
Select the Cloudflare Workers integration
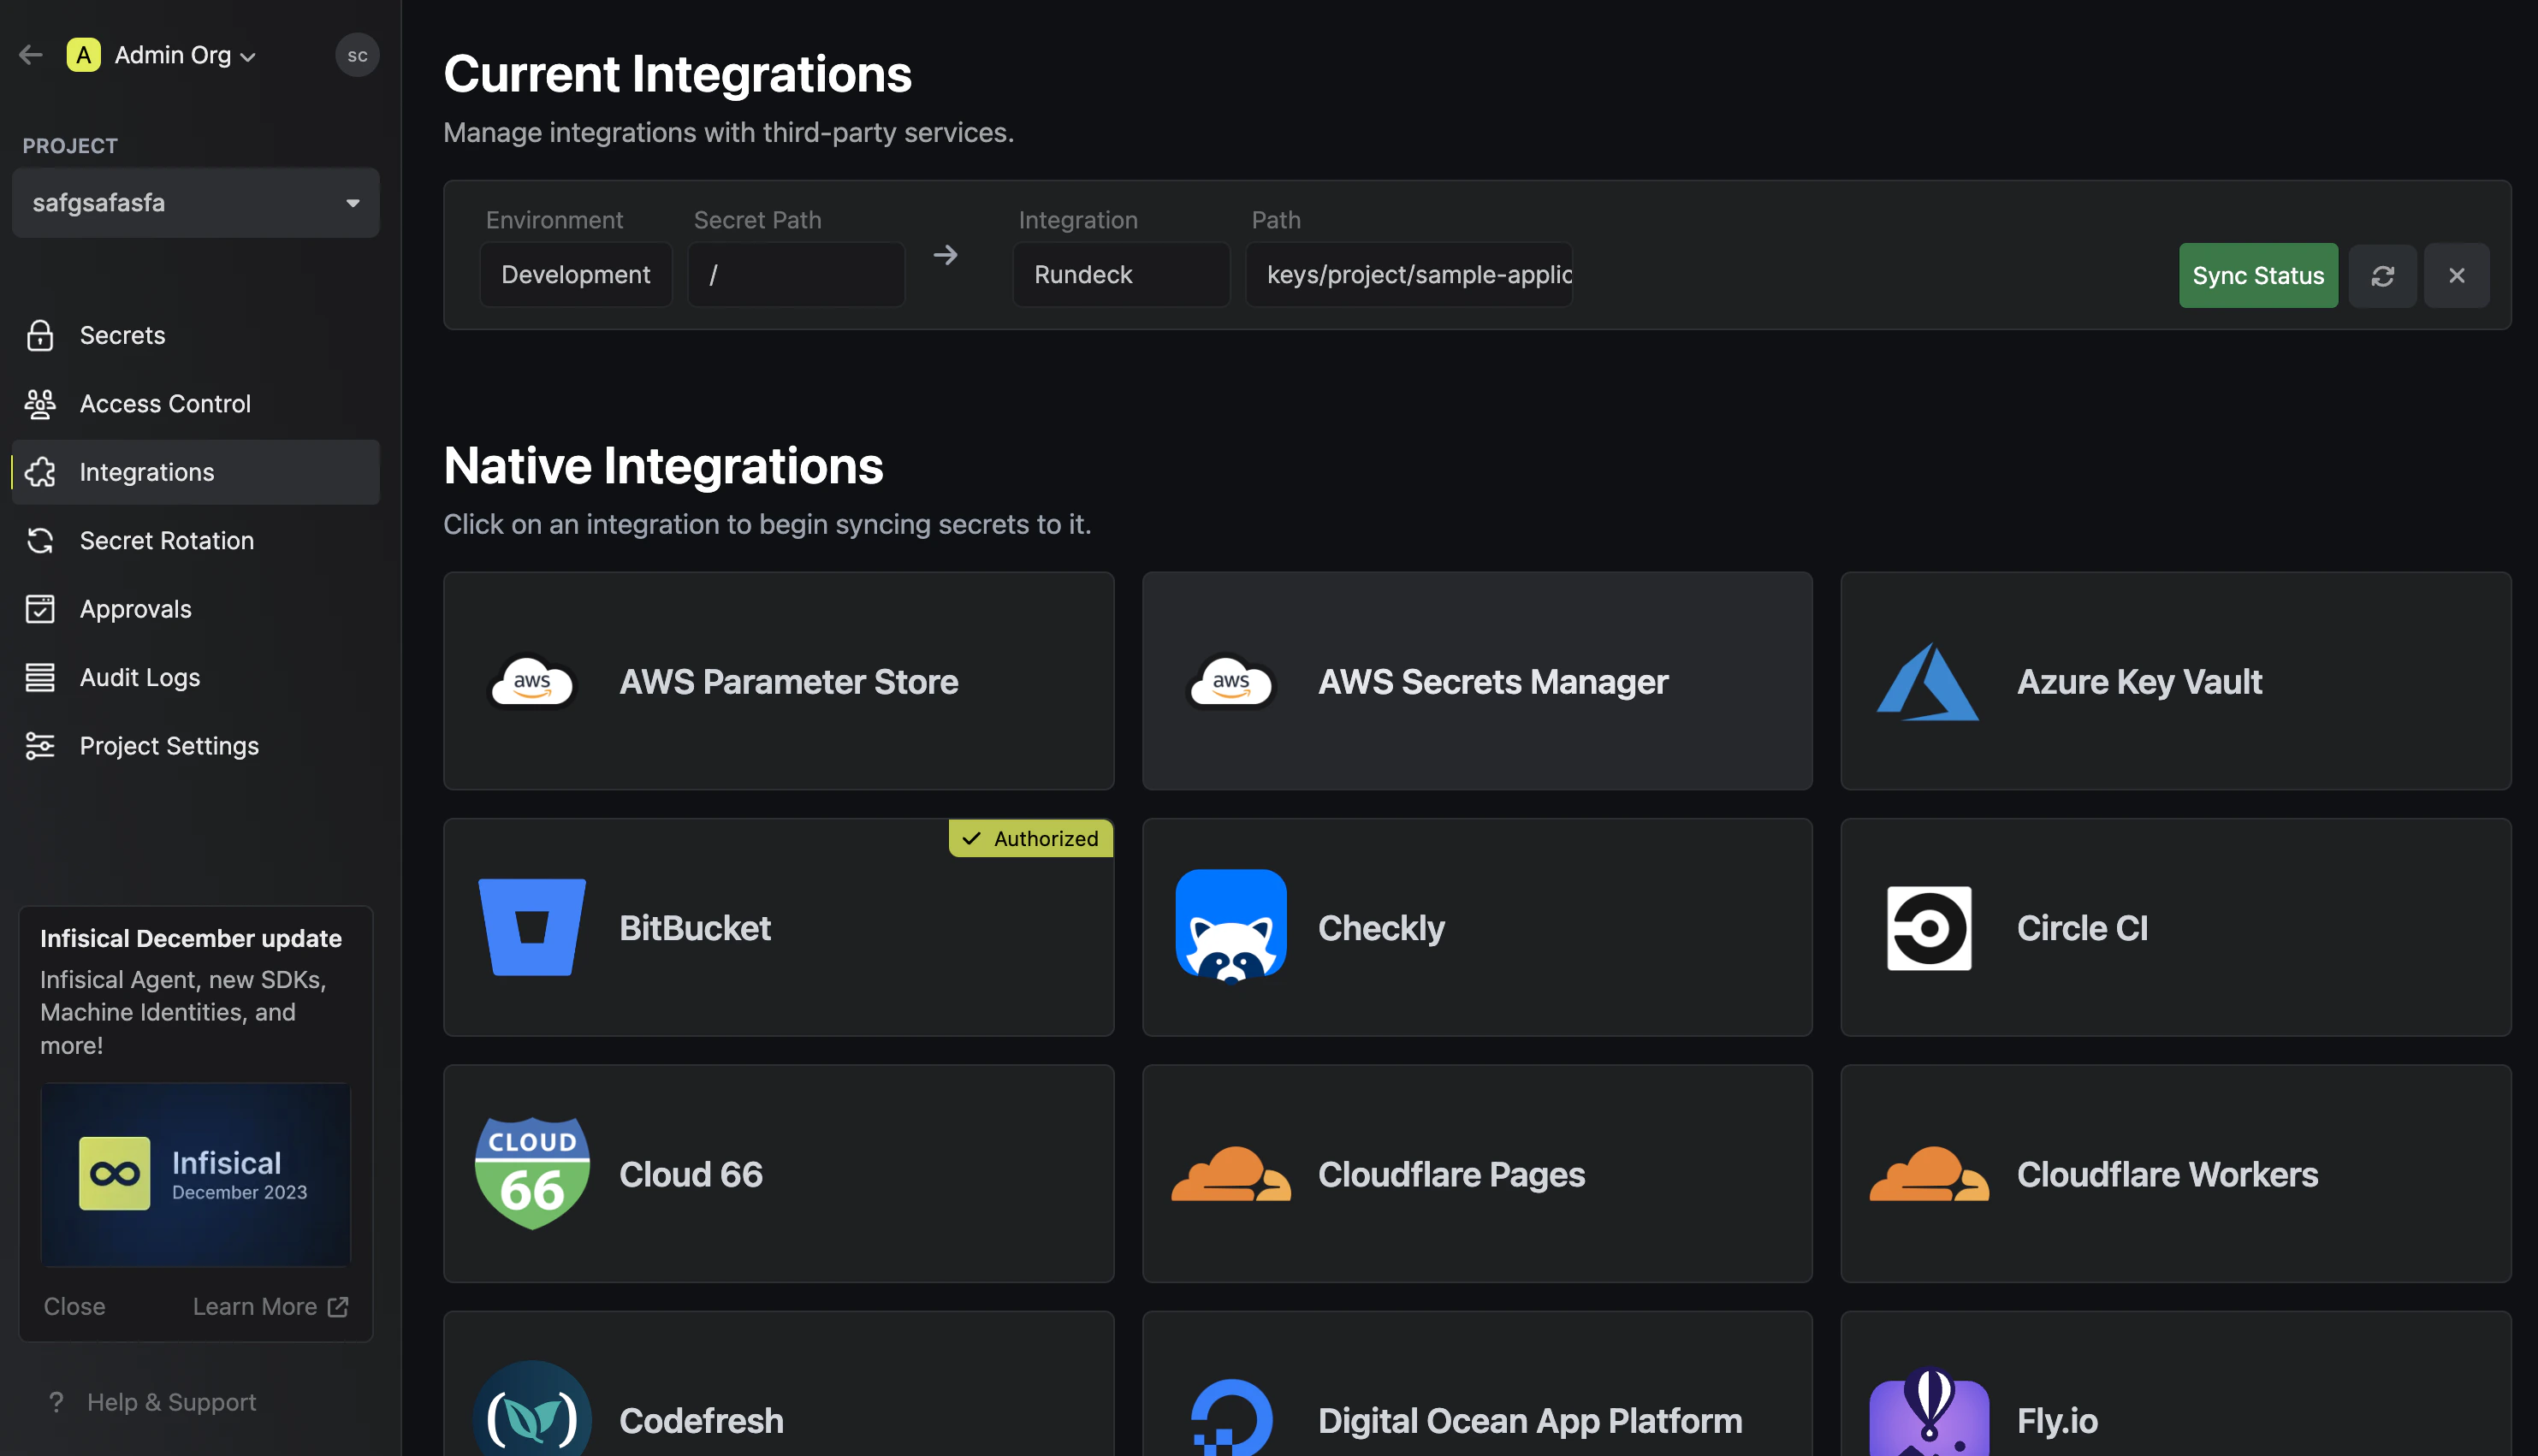tap(2176, 1174)
